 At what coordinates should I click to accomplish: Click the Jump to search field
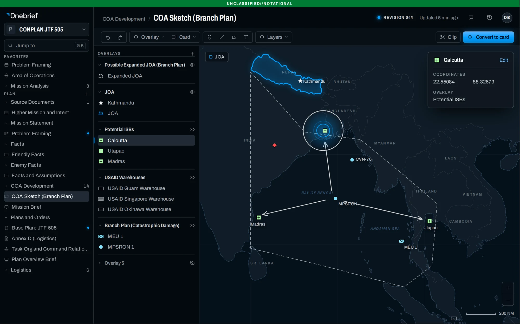(47, 45)
